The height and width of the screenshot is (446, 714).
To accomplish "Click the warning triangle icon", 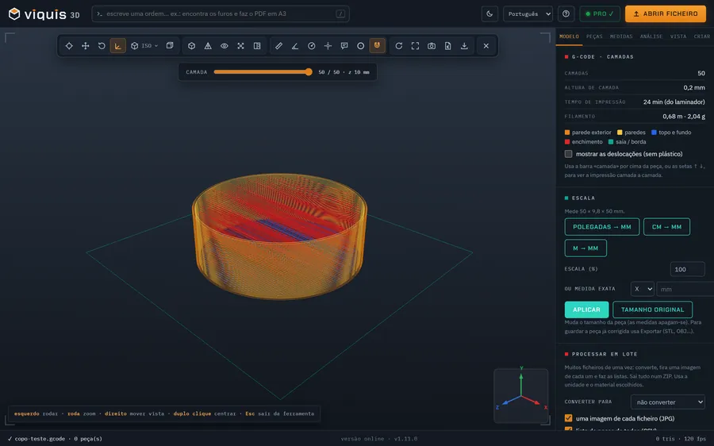I will tap(208, 45).
